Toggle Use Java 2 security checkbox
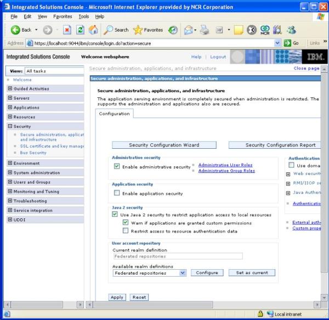 click(x=115, y=214)
